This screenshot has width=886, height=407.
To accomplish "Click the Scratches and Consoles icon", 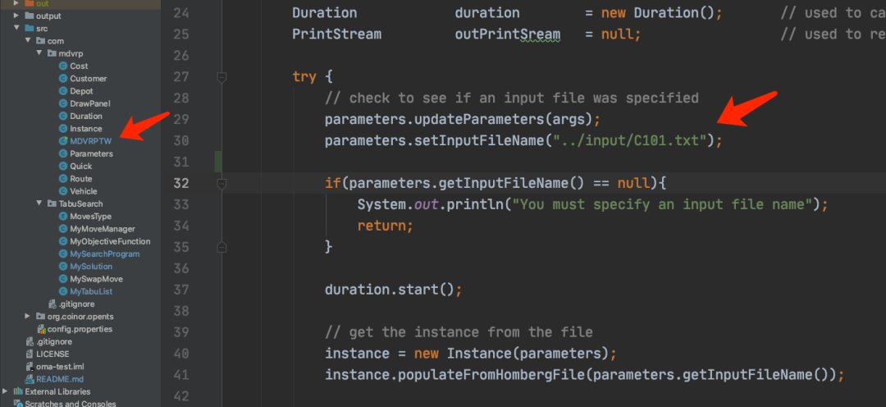I will click(18, 404).
